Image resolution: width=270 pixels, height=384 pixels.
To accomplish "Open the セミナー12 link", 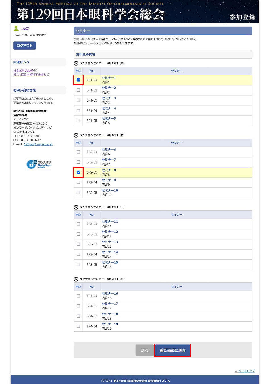I will [x=110, y=232].
